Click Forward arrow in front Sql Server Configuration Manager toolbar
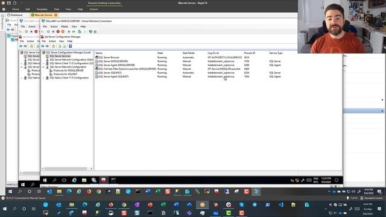 pyautogui.click(x=47, y=46)
